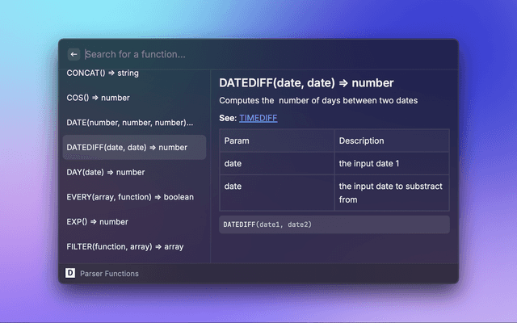Click the 'Computes the number of days' description
This screenshot has width=517, height=323.
(x=317, y=100)
